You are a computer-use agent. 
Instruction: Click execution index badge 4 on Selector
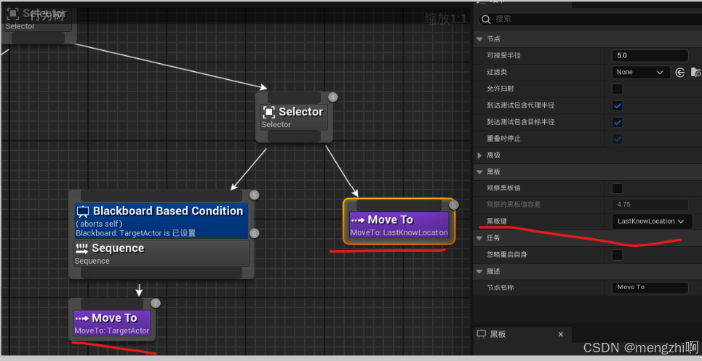tap(332, 97)
